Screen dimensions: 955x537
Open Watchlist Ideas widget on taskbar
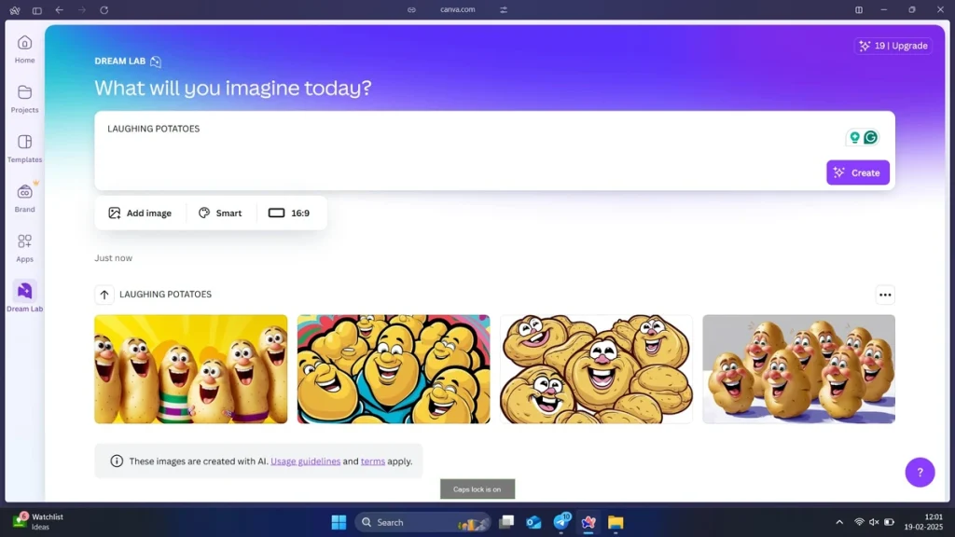(38, 521)
